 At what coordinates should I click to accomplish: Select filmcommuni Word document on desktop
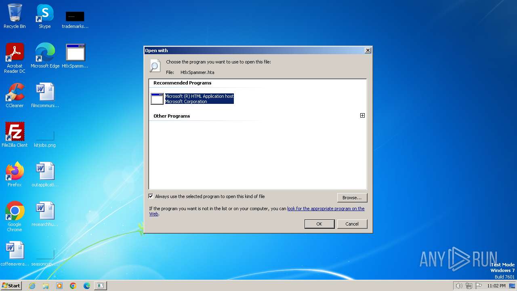coord(45,95)
